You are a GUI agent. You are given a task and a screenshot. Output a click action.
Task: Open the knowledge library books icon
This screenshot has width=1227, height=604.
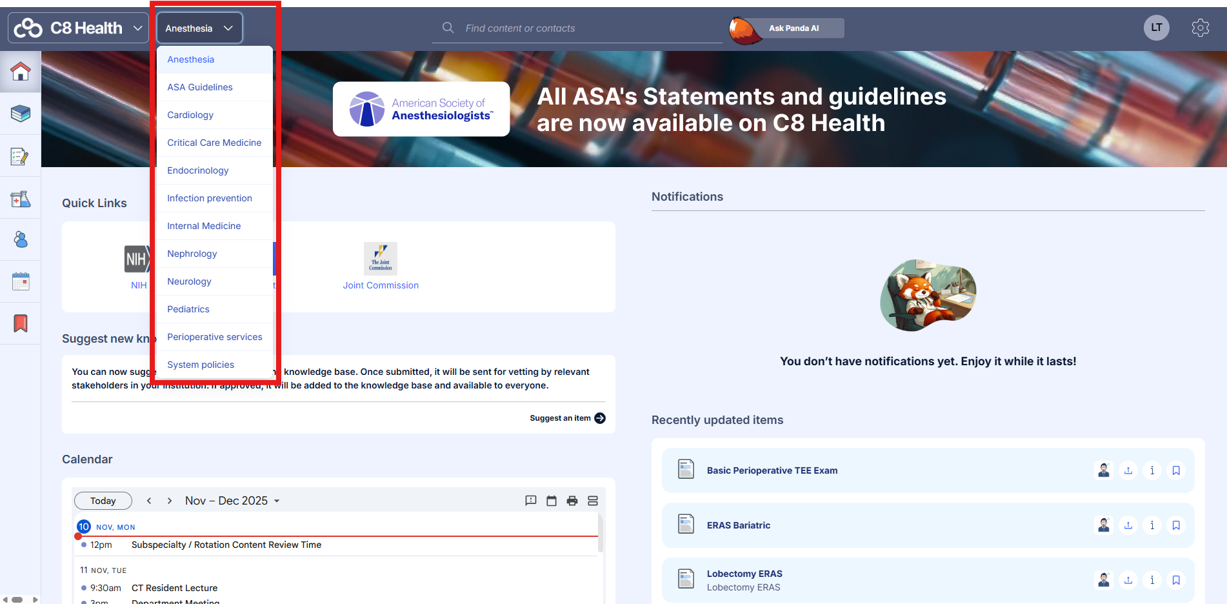pos(21,114)
